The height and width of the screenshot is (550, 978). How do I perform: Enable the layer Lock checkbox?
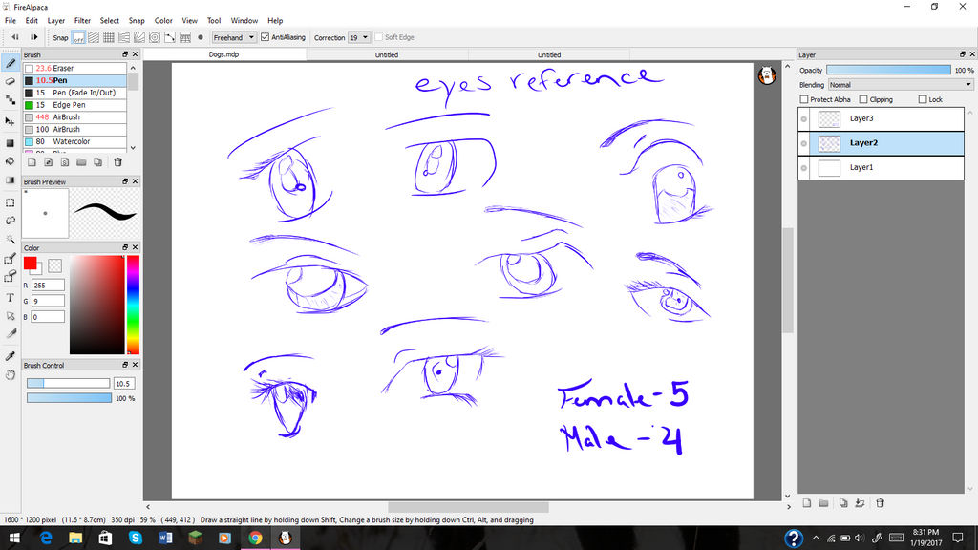(923, 99)
